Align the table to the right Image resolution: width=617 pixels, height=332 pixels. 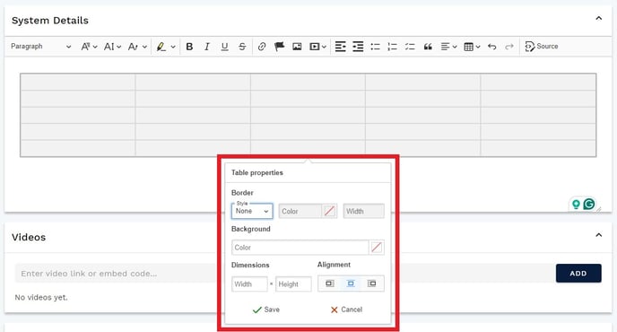pyautogui.click(x=372, y=284)
